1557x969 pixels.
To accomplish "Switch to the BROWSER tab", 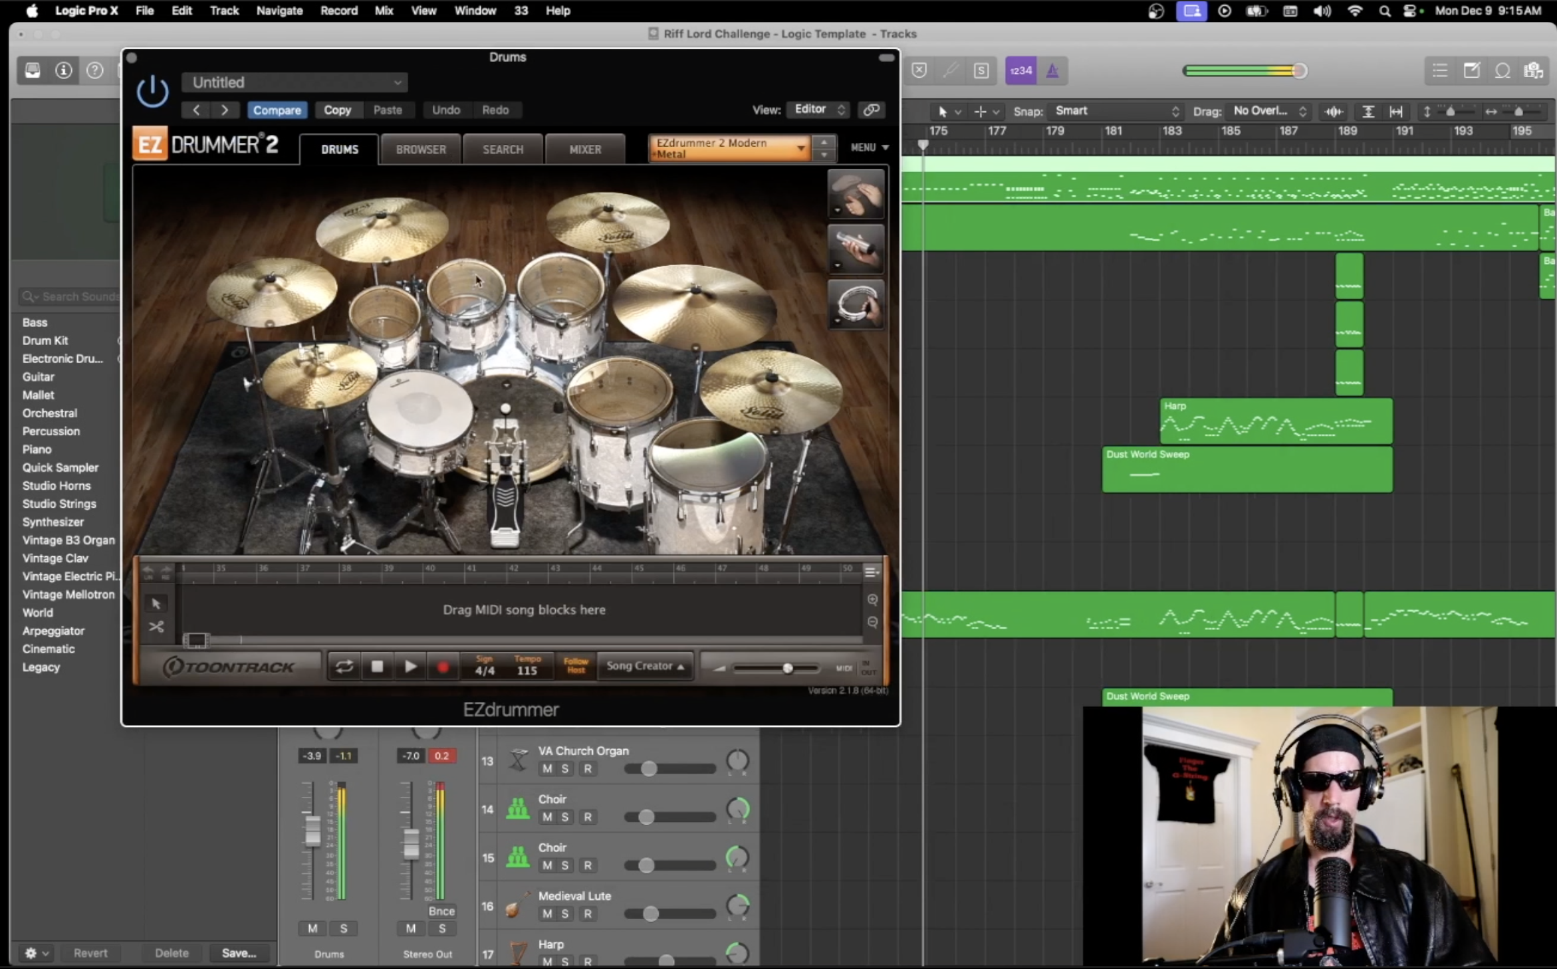I will pyautogui.click(x=421, y=150).
